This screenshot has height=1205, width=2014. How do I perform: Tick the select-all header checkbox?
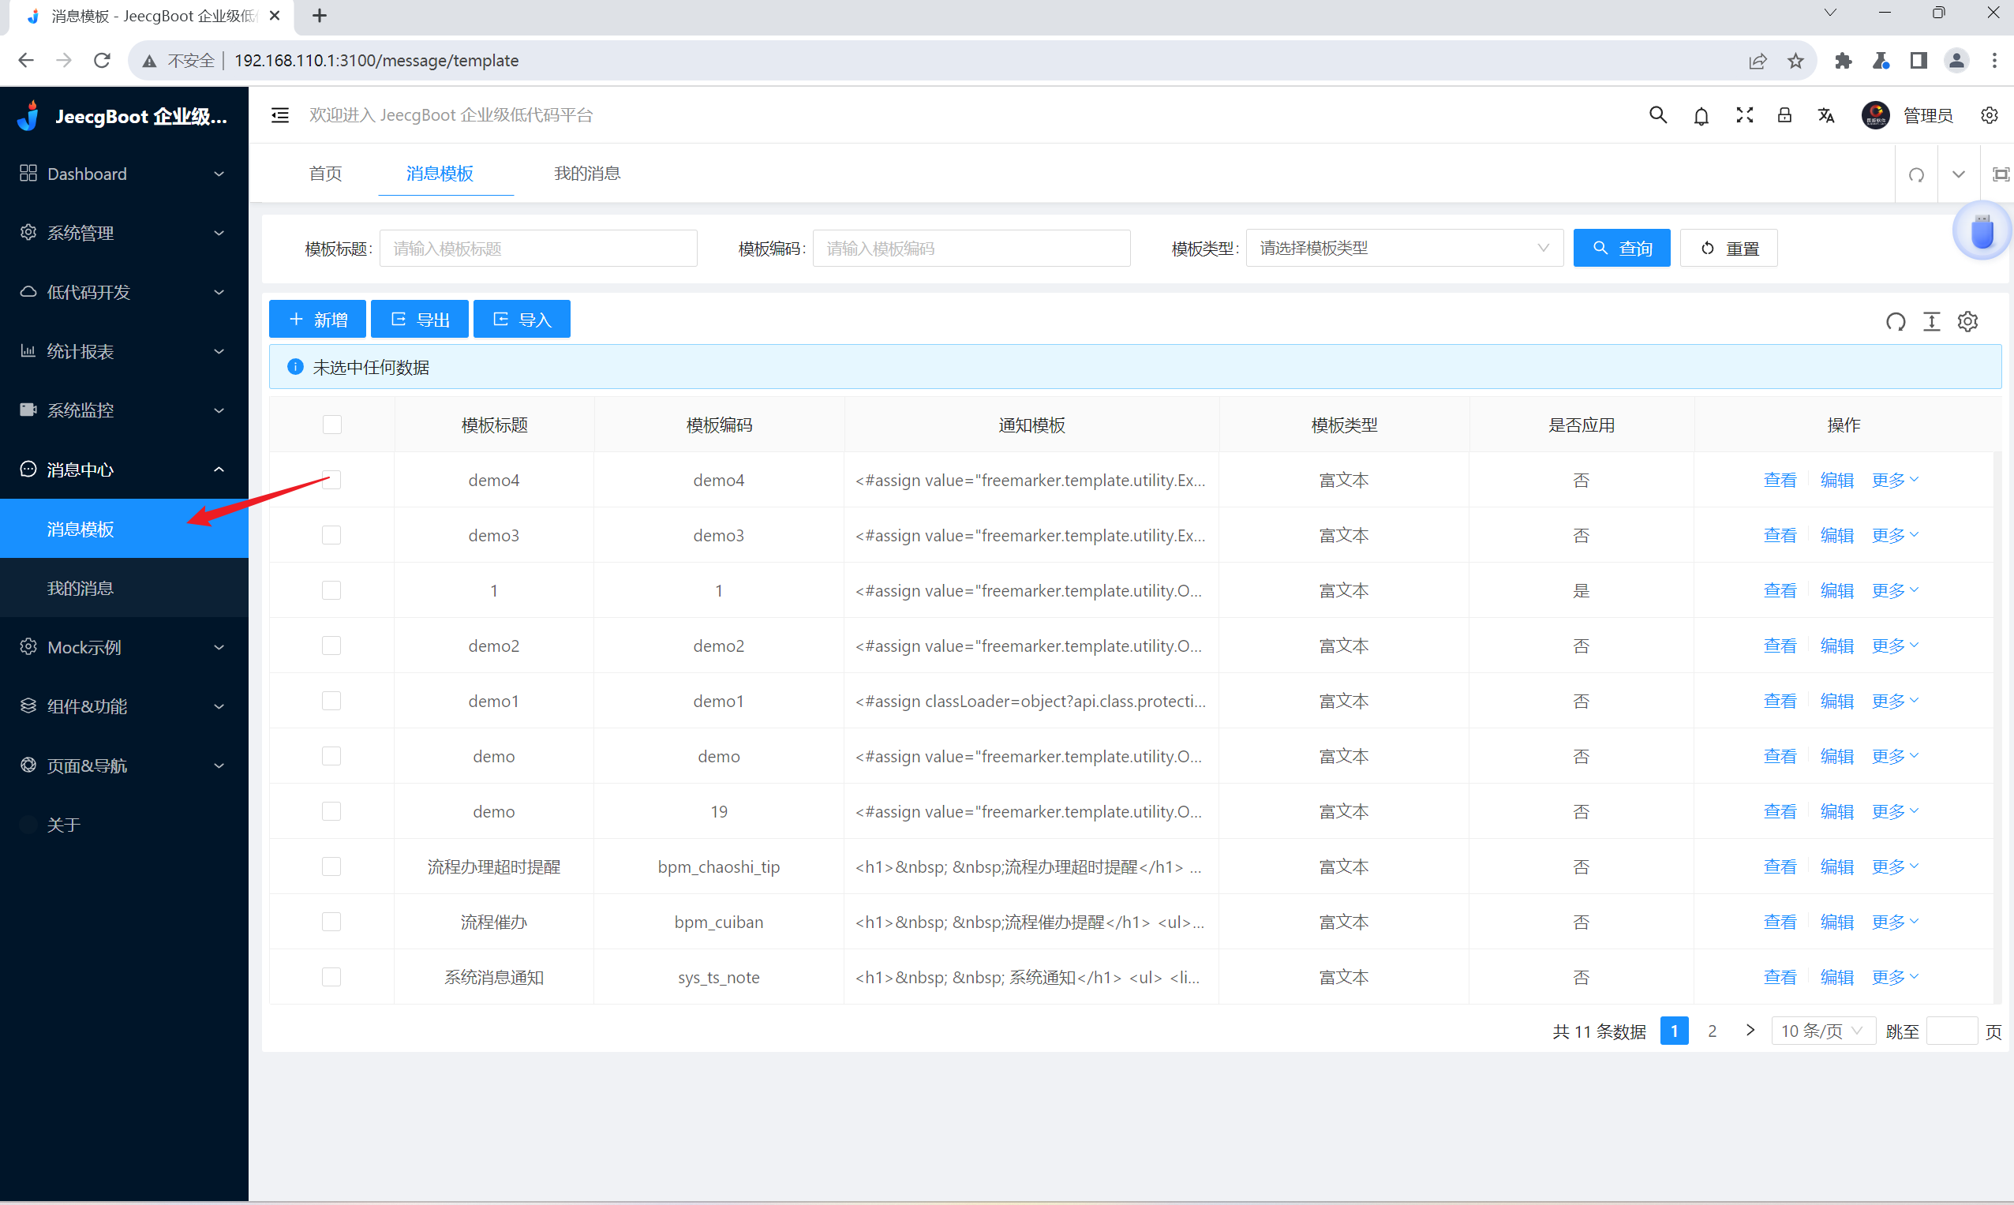point(331,425)
